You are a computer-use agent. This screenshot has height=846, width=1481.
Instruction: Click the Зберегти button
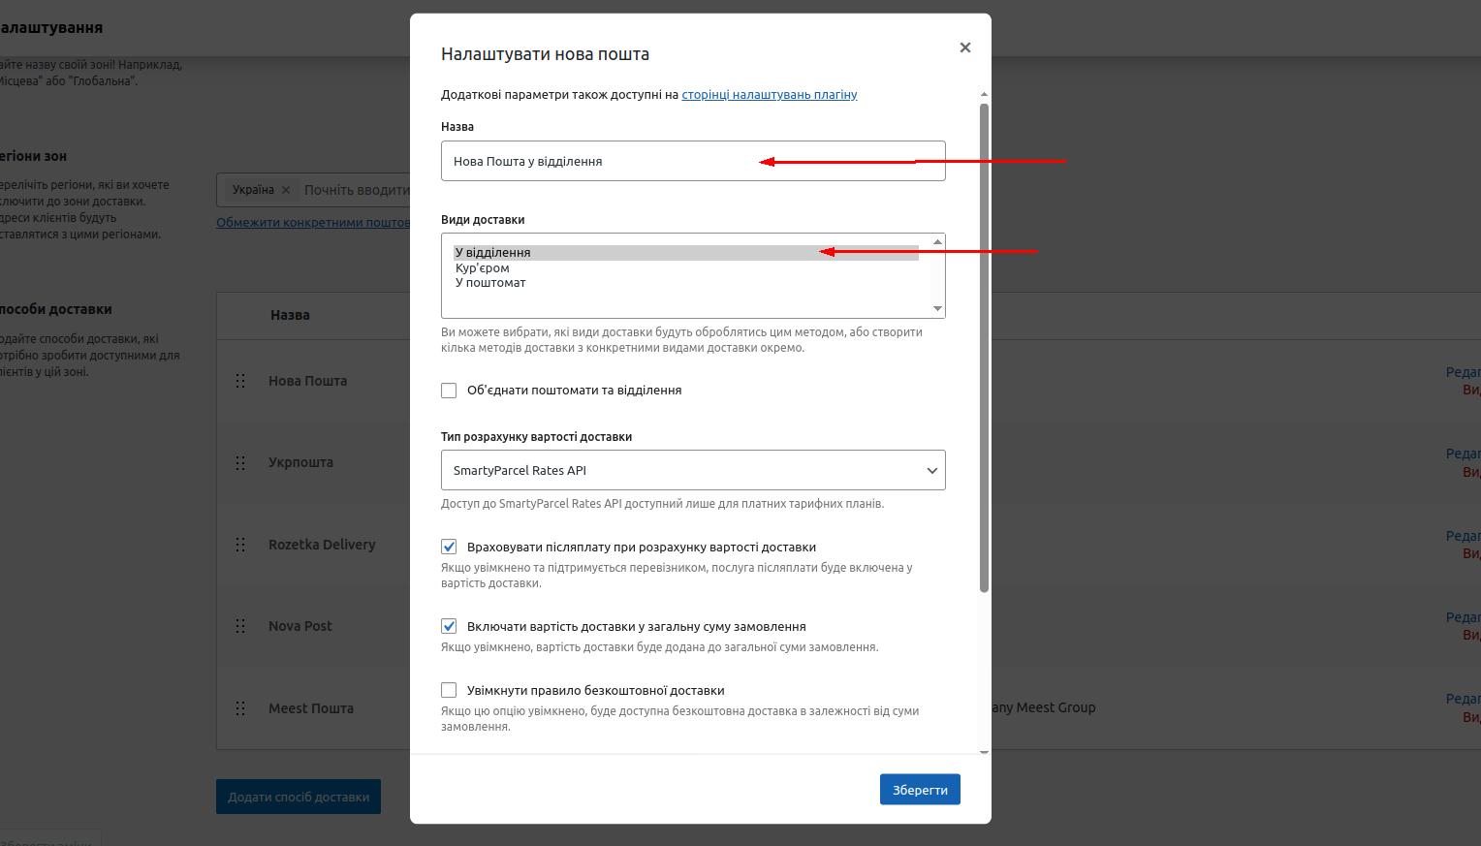click(x=919, y=790)
